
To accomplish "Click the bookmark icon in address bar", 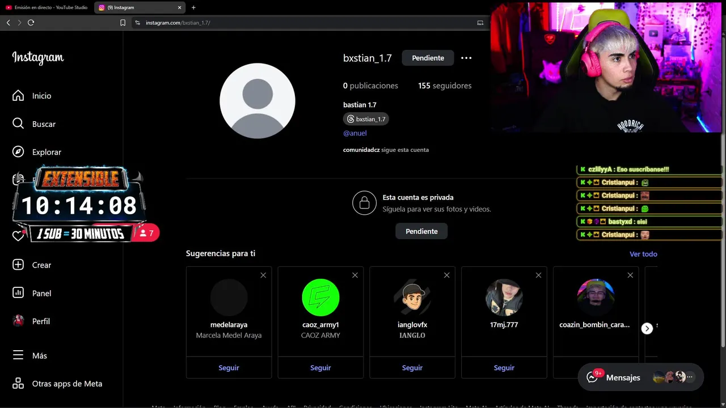I will [123, 23].
